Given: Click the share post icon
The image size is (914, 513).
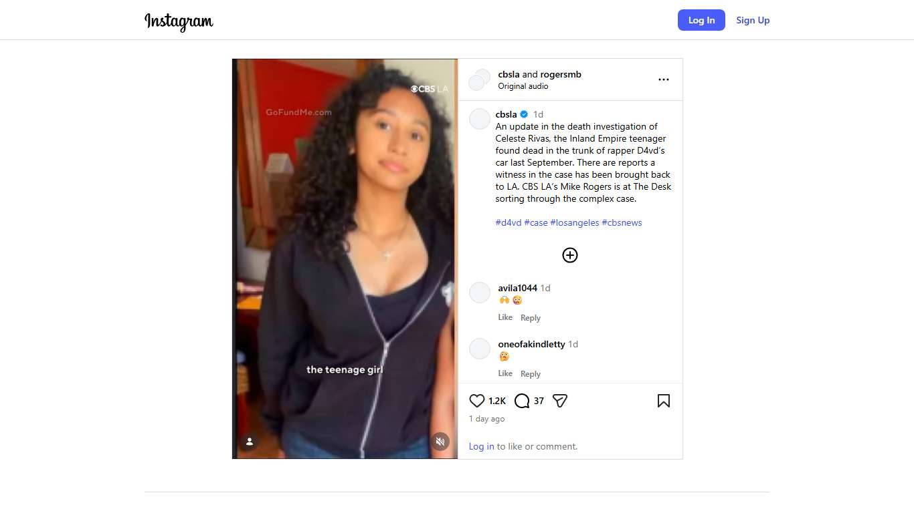Looking at the screenshot, I should point(560,401).
